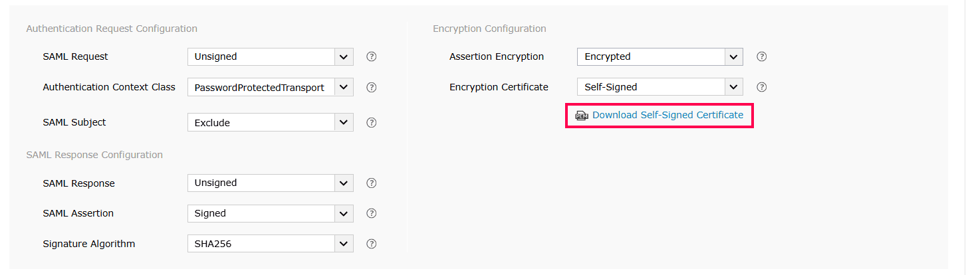Image resolution: width=970 pixels, height=275 pixels.
Task: Click the certificate file icon beside download link
Action: [x=582, y=116]
